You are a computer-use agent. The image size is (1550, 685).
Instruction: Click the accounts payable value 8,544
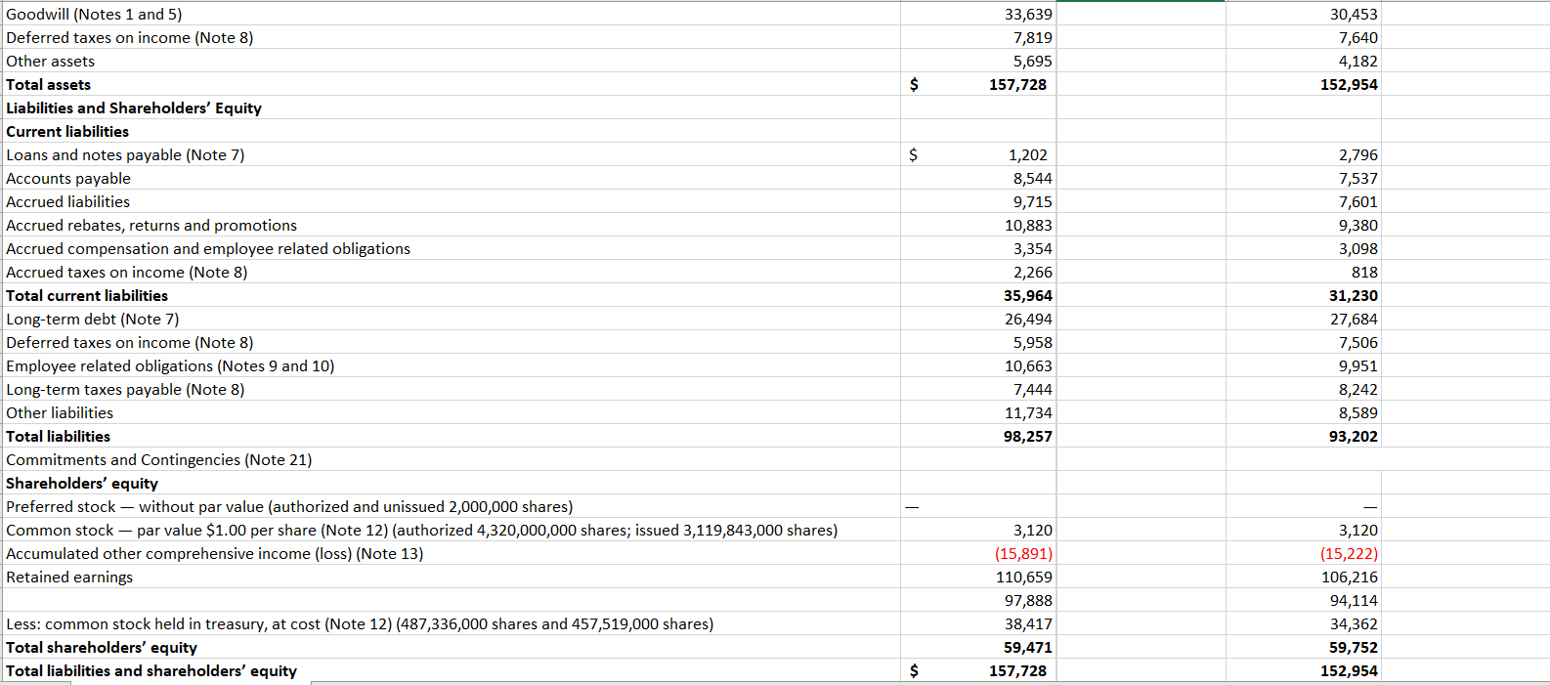tap(978, 178)
